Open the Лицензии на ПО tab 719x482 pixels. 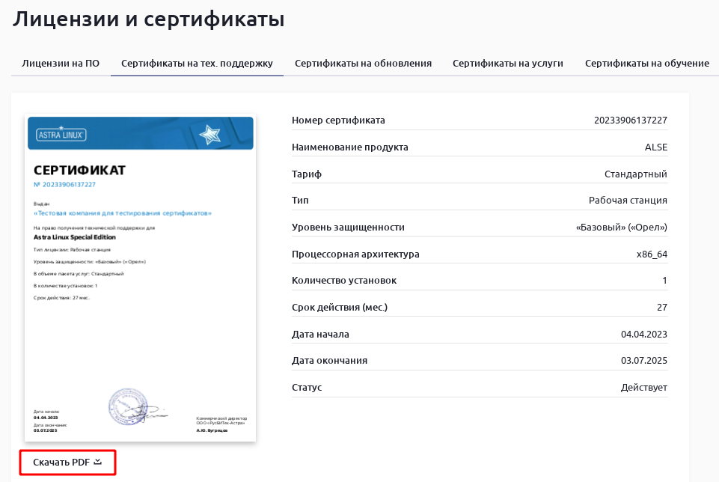[x=61, y=64]
